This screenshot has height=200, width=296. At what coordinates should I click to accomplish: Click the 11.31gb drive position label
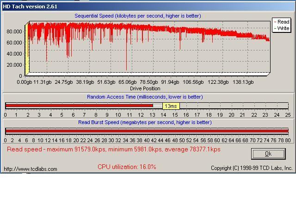[x=43, y=82]
